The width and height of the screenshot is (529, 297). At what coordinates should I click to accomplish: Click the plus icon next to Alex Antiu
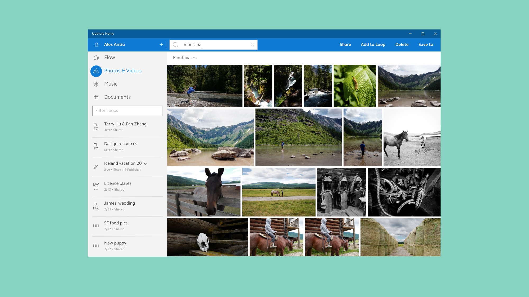161,45
